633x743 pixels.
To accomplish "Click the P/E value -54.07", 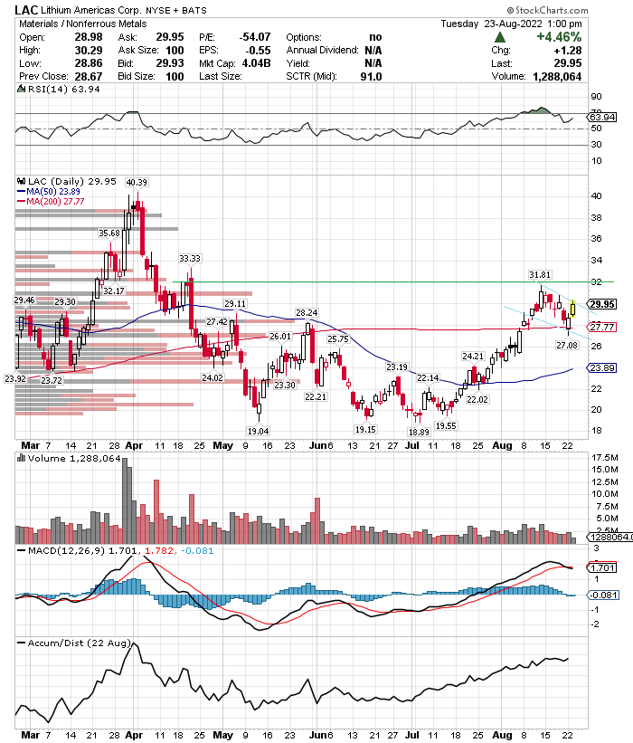I will click(x=255, y=37).
